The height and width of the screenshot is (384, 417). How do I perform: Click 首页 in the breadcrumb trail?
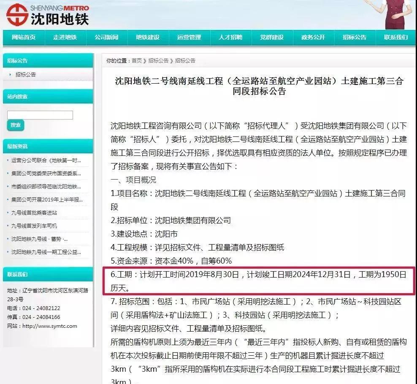pyautogui.click(x=137, y=61)
